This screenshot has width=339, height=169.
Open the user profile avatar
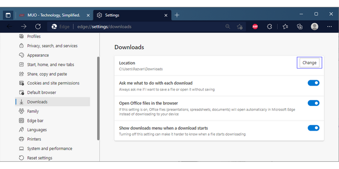pyautogui.click(x=315, y=27)
